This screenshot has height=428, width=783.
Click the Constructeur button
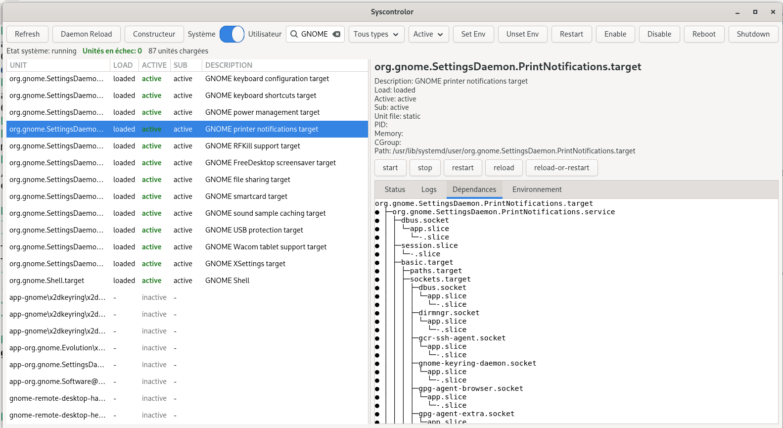tap(154, 34)
